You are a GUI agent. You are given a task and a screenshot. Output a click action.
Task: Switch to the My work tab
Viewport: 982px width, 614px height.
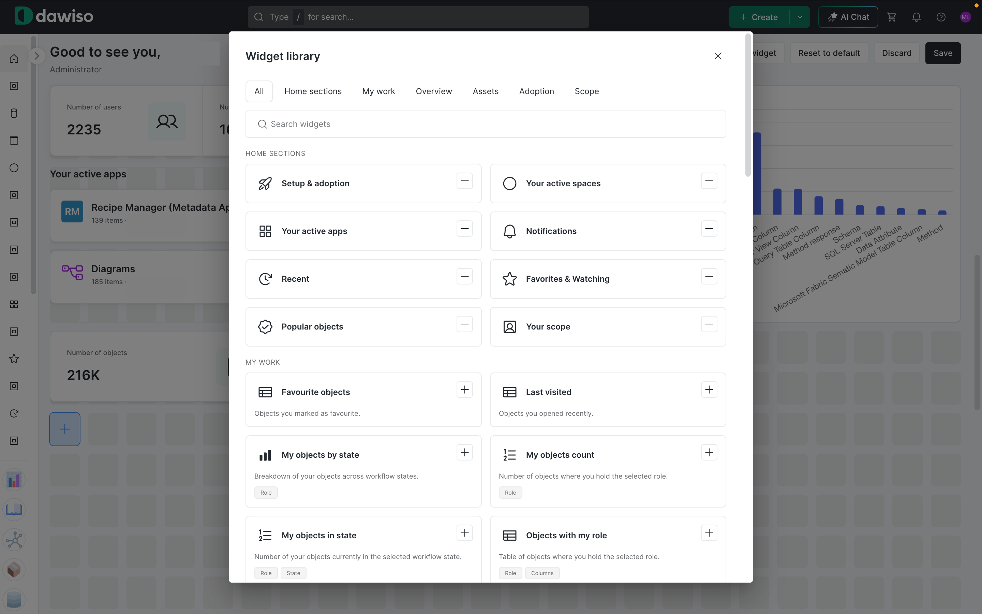378,91
